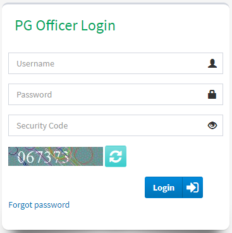The width and height of the screenshot is (232, 233).
Task: Toggle security code visibility using the eye
Action: click(212, 125)
